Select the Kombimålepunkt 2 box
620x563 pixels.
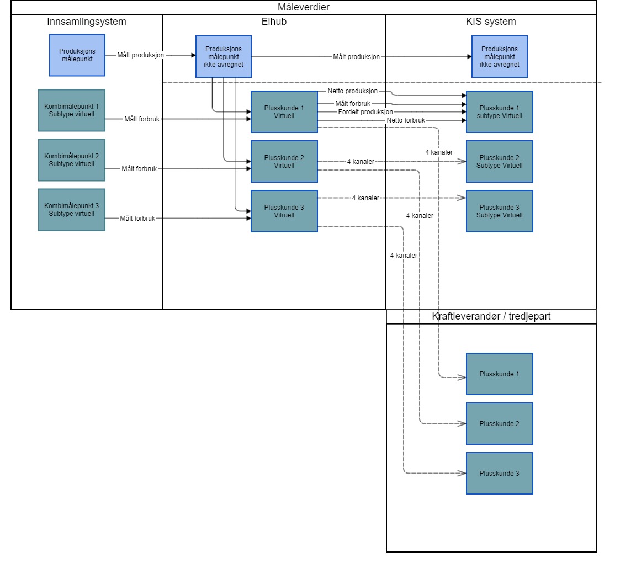pyautogui.click(x=72, y=160)
